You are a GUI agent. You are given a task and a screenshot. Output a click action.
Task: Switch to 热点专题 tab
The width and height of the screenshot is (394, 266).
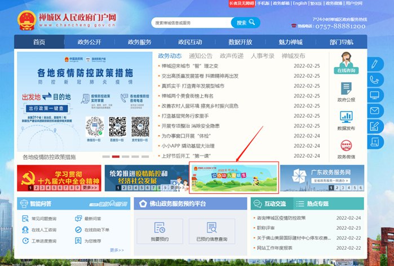313,203
